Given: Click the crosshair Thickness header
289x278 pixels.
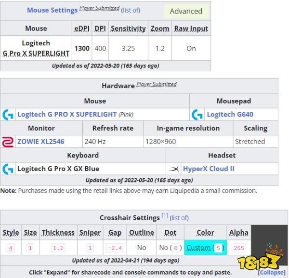Looking at the screenshot, I should coord(58,232).
